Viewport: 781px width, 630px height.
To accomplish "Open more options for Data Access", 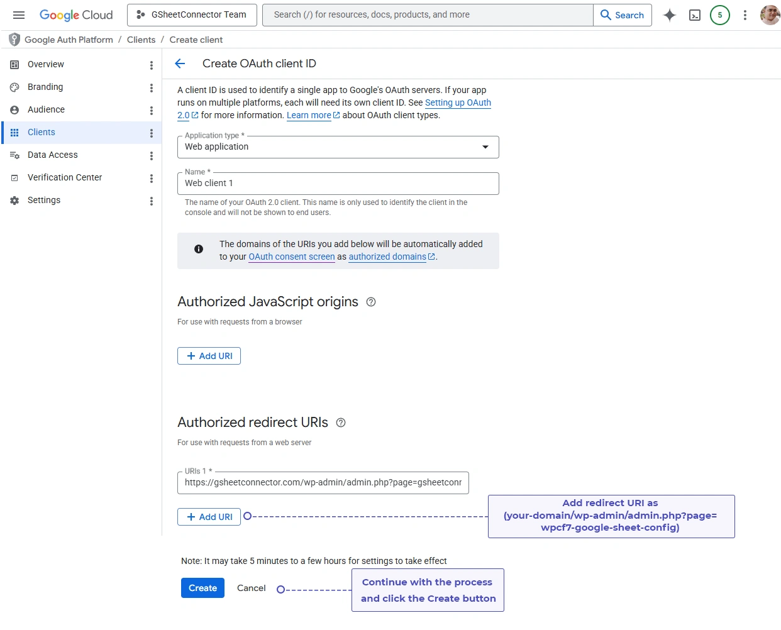I will [x=152, y=156].
